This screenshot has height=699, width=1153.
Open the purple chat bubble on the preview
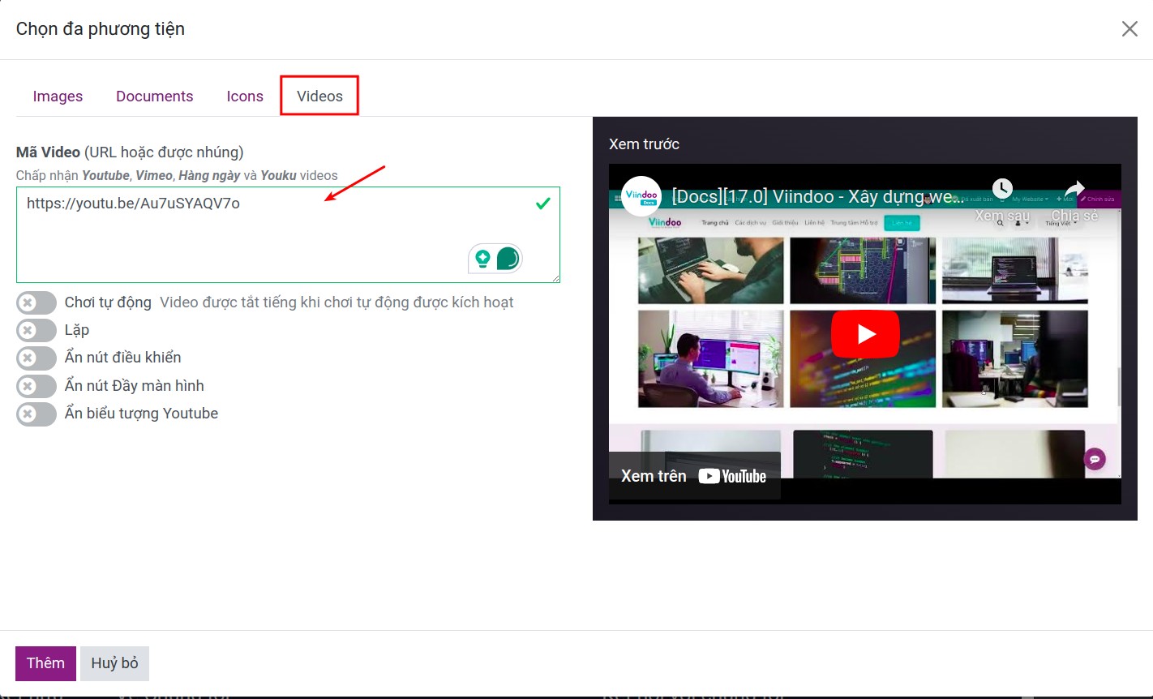[1095, 458]
